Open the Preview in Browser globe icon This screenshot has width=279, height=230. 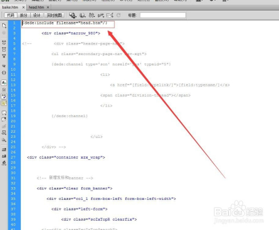click(x=83, y=15)
